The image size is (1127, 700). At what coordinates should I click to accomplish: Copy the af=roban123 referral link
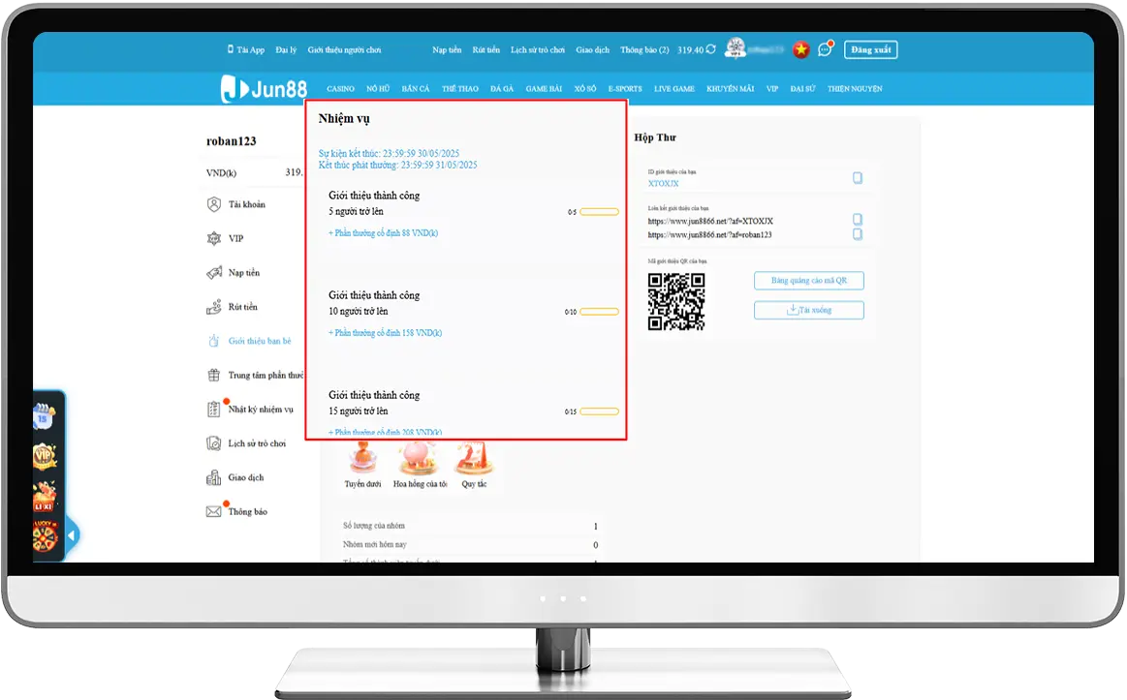point(858,234)
